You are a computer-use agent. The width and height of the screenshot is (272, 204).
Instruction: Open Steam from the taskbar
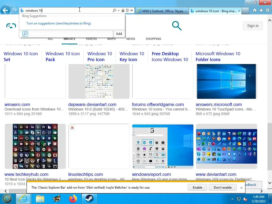click(x=89, y=199)
